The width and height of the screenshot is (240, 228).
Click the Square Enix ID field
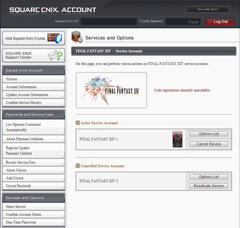pyautogui.click(x=108, y=22)
